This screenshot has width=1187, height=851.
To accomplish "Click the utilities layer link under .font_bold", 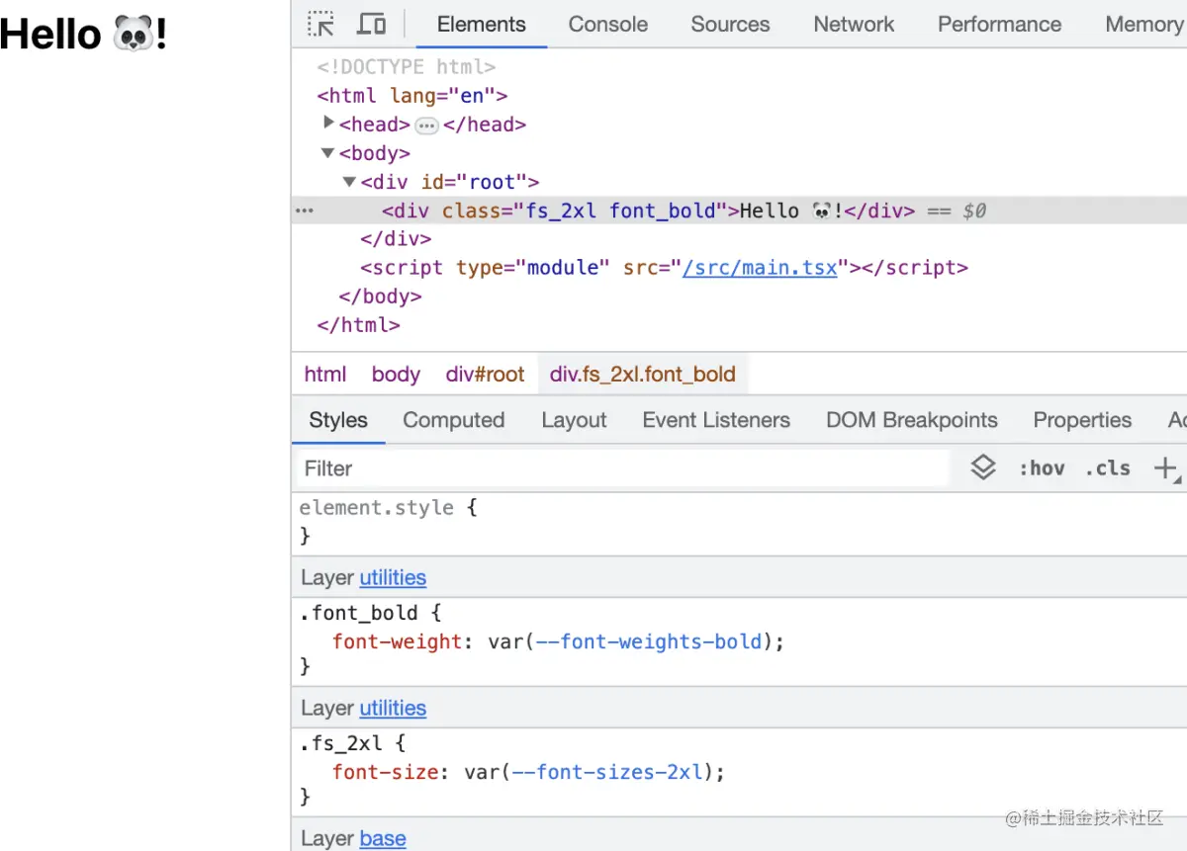I will [x=393, y=577].
